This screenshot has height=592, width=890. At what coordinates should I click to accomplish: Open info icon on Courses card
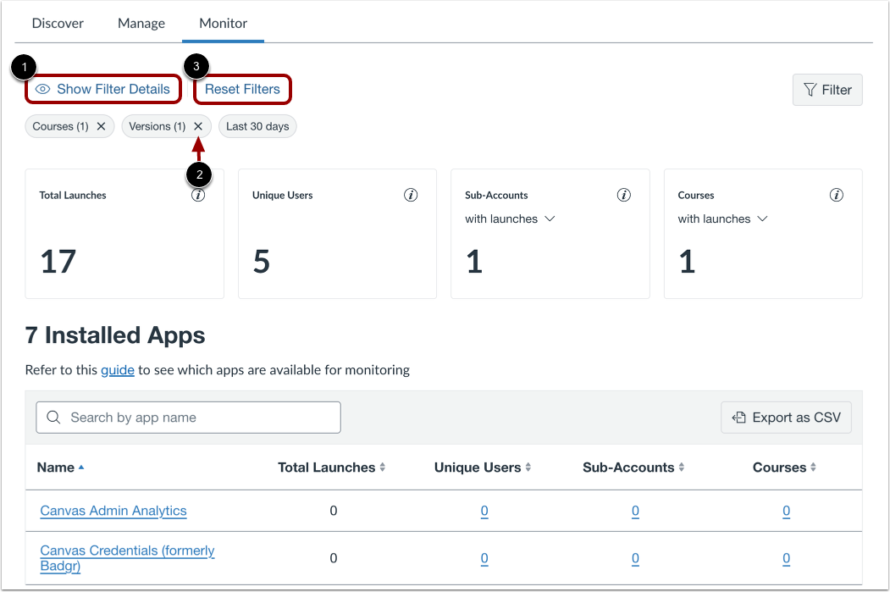(x=836, y=196)
